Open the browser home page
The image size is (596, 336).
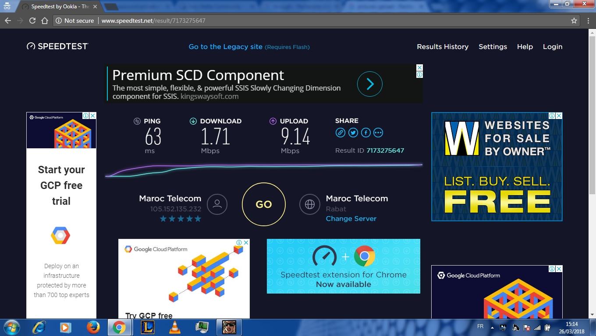point(44,21)
